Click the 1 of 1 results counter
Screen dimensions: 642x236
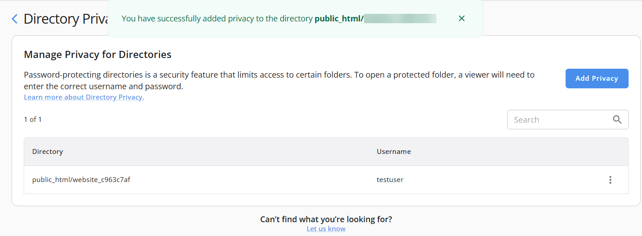pos(33,120)
